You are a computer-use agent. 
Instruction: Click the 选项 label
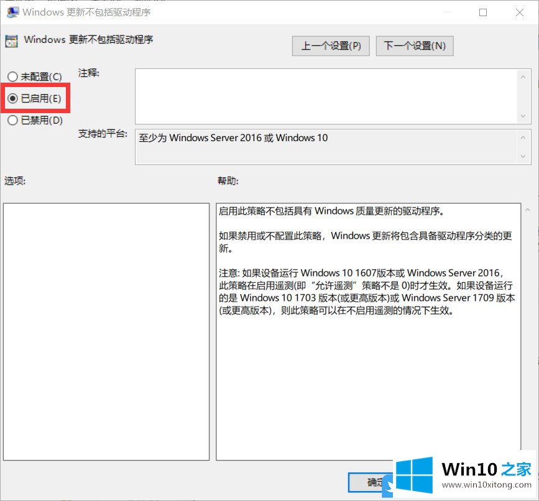click(x=15, y=181)
